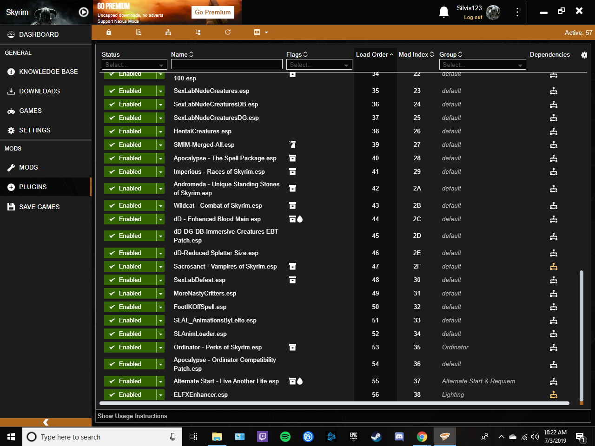Click the film-frame toolbar icon

coord(257,32)
